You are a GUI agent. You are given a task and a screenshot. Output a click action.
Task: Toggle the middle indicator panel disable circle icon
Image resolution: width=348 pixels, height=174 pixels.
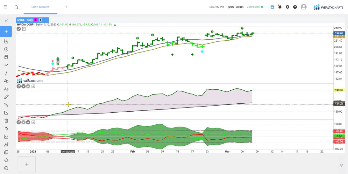coord(19,86)
